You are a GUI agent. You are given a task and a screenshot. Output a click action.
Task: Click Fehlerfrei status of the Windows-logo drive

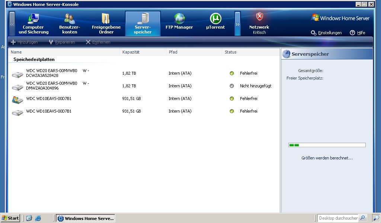click(x=249, y=98)
